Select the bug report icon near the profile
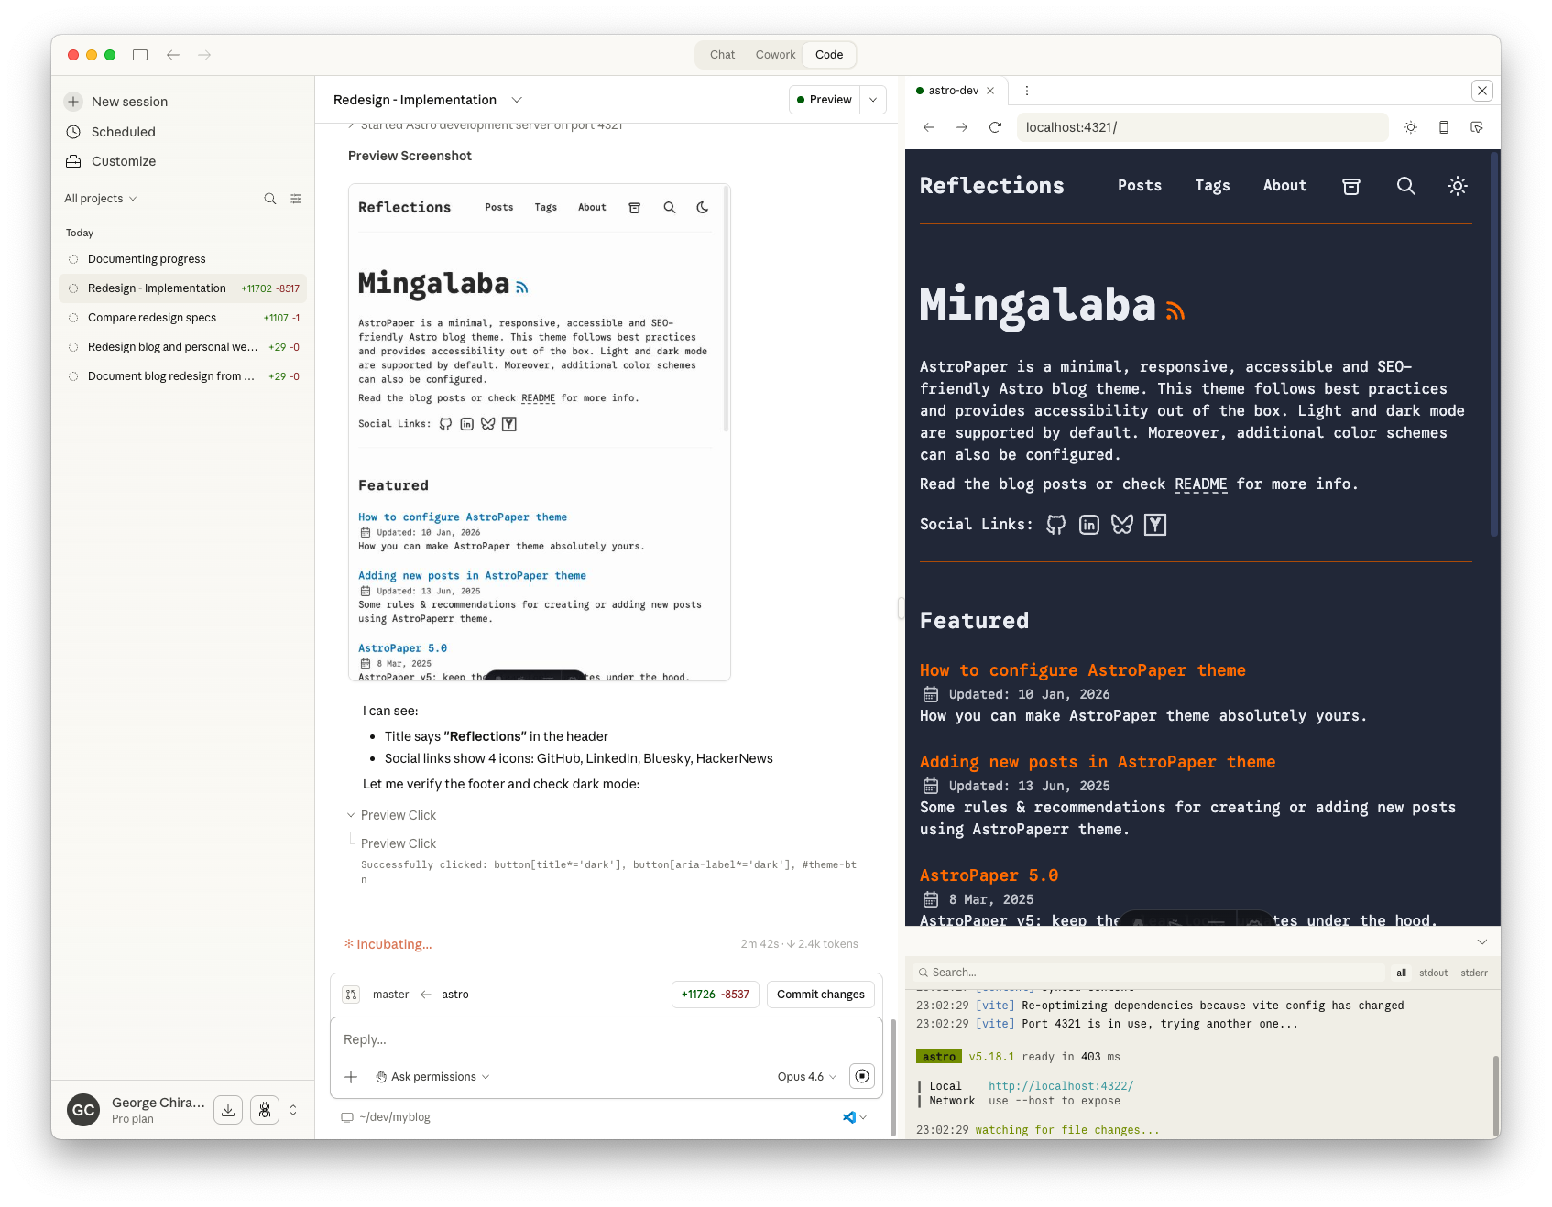Image resolution: width=1552 pixels, height=1207 pixels. coord(264,1109)
